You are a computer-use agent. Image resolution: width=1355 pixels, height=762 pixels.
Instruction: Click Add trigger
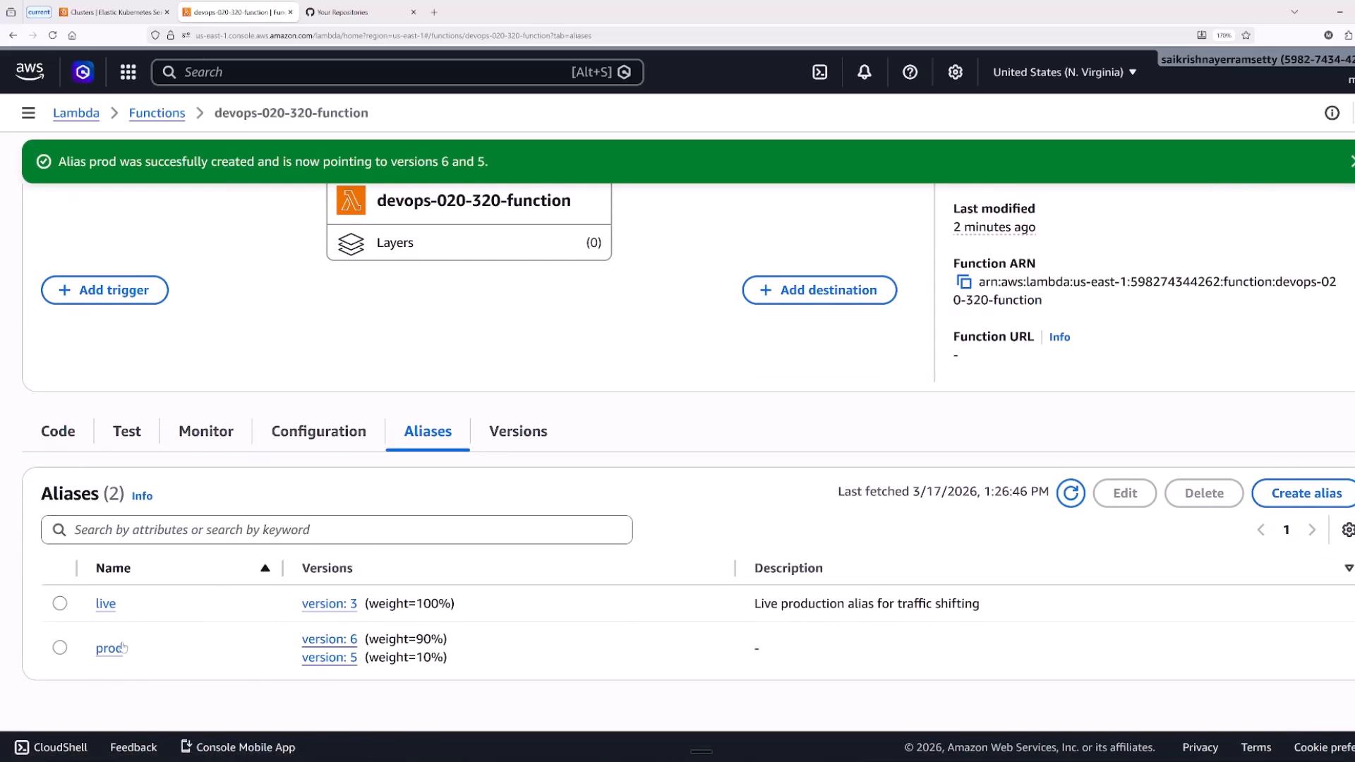tap(104, 290)
